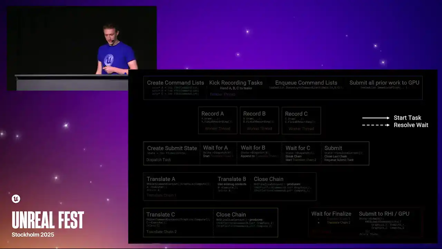Click the Stockholm 2025 text
This screenshot has width=442, height=249.
(33, 235)
